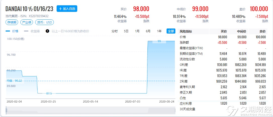Screen dimensions: 273x117
Task: Click the 2020-07-03 date axis label
Action: pyautogui.click(x=133, y=101)
